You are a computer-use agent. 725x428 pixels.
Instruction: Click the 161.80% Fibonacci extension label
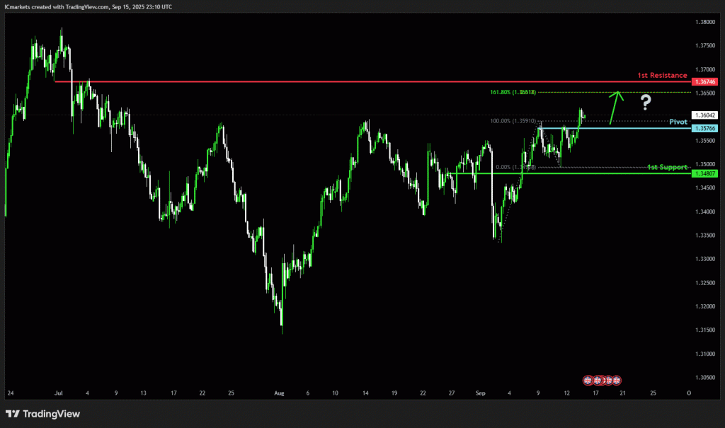(513, 93)
